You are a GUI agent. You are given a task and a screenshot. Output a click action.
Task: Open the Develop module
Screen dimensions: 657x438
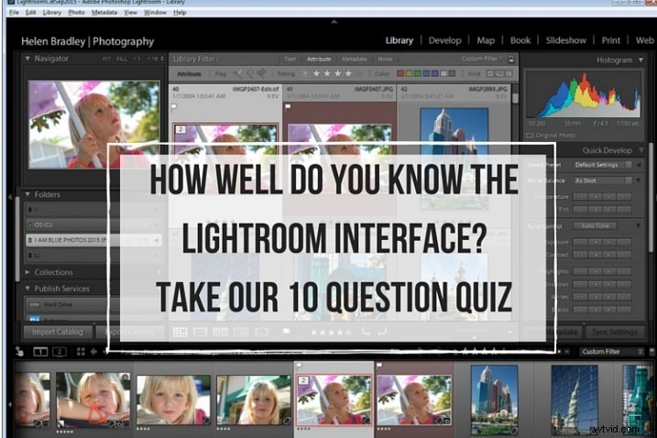click(444, 40)
